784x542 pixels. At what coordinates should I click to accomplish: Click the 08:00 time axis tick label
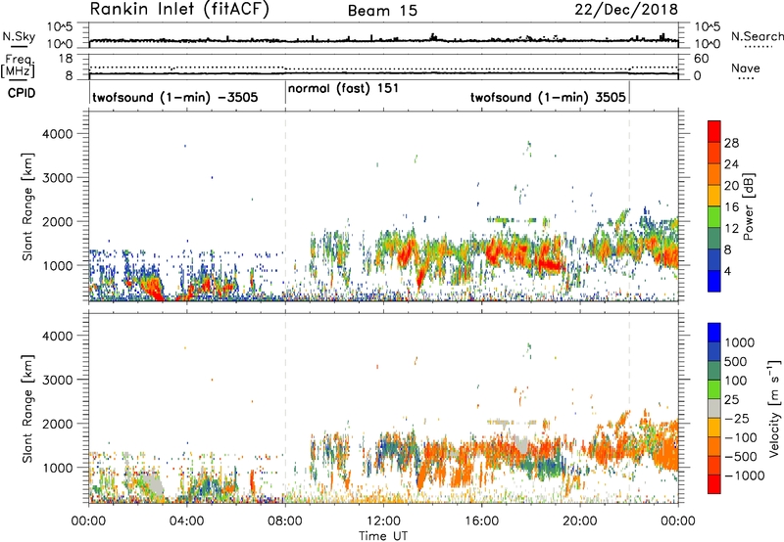[285, 521]
